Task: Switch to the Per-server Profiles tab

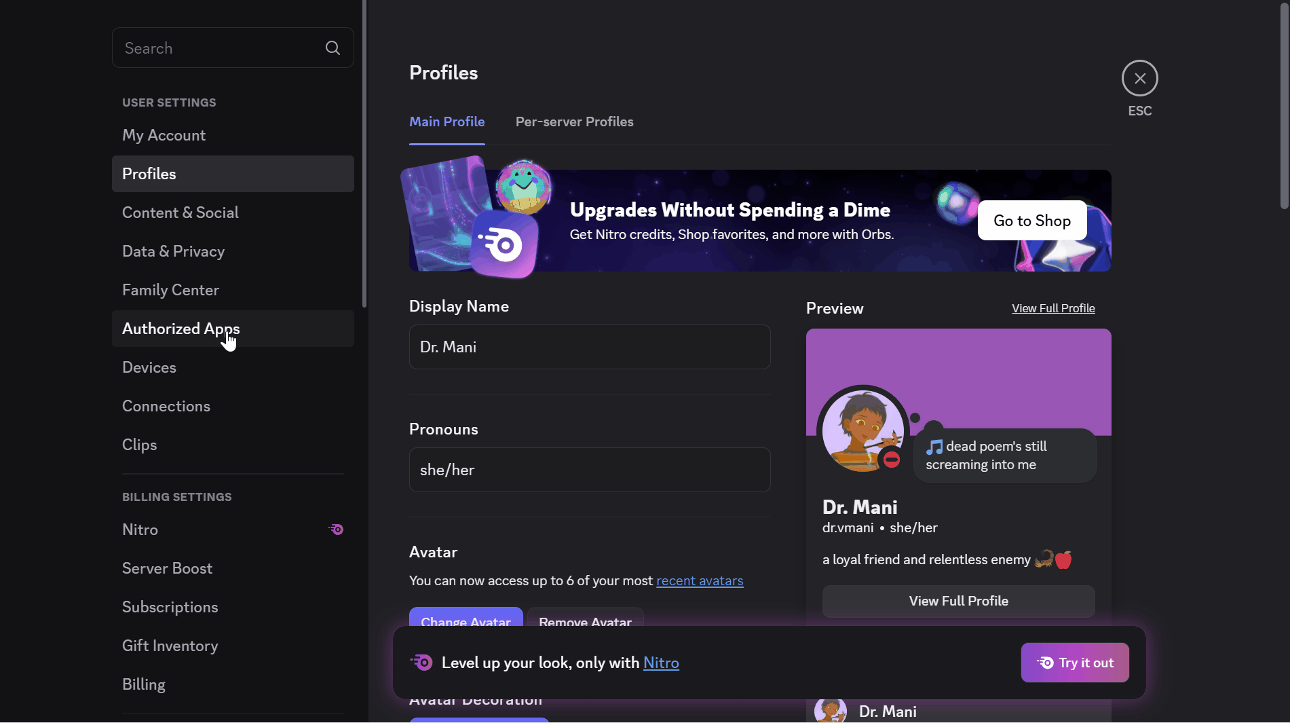Action: pyautogui.click(x=573, y=122)
